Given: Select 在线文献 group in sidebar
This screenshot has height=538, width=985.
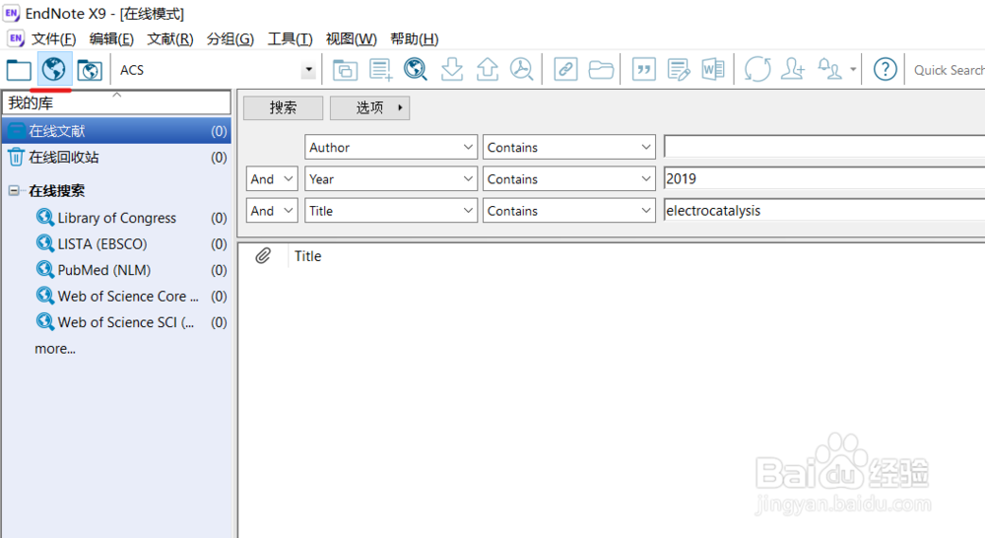Looking at the screenshot, I should point(117,131).
